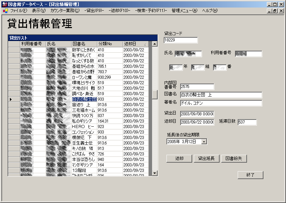Click the 終了 button
This screenshot has height=203, width=286.
point(250,175)
